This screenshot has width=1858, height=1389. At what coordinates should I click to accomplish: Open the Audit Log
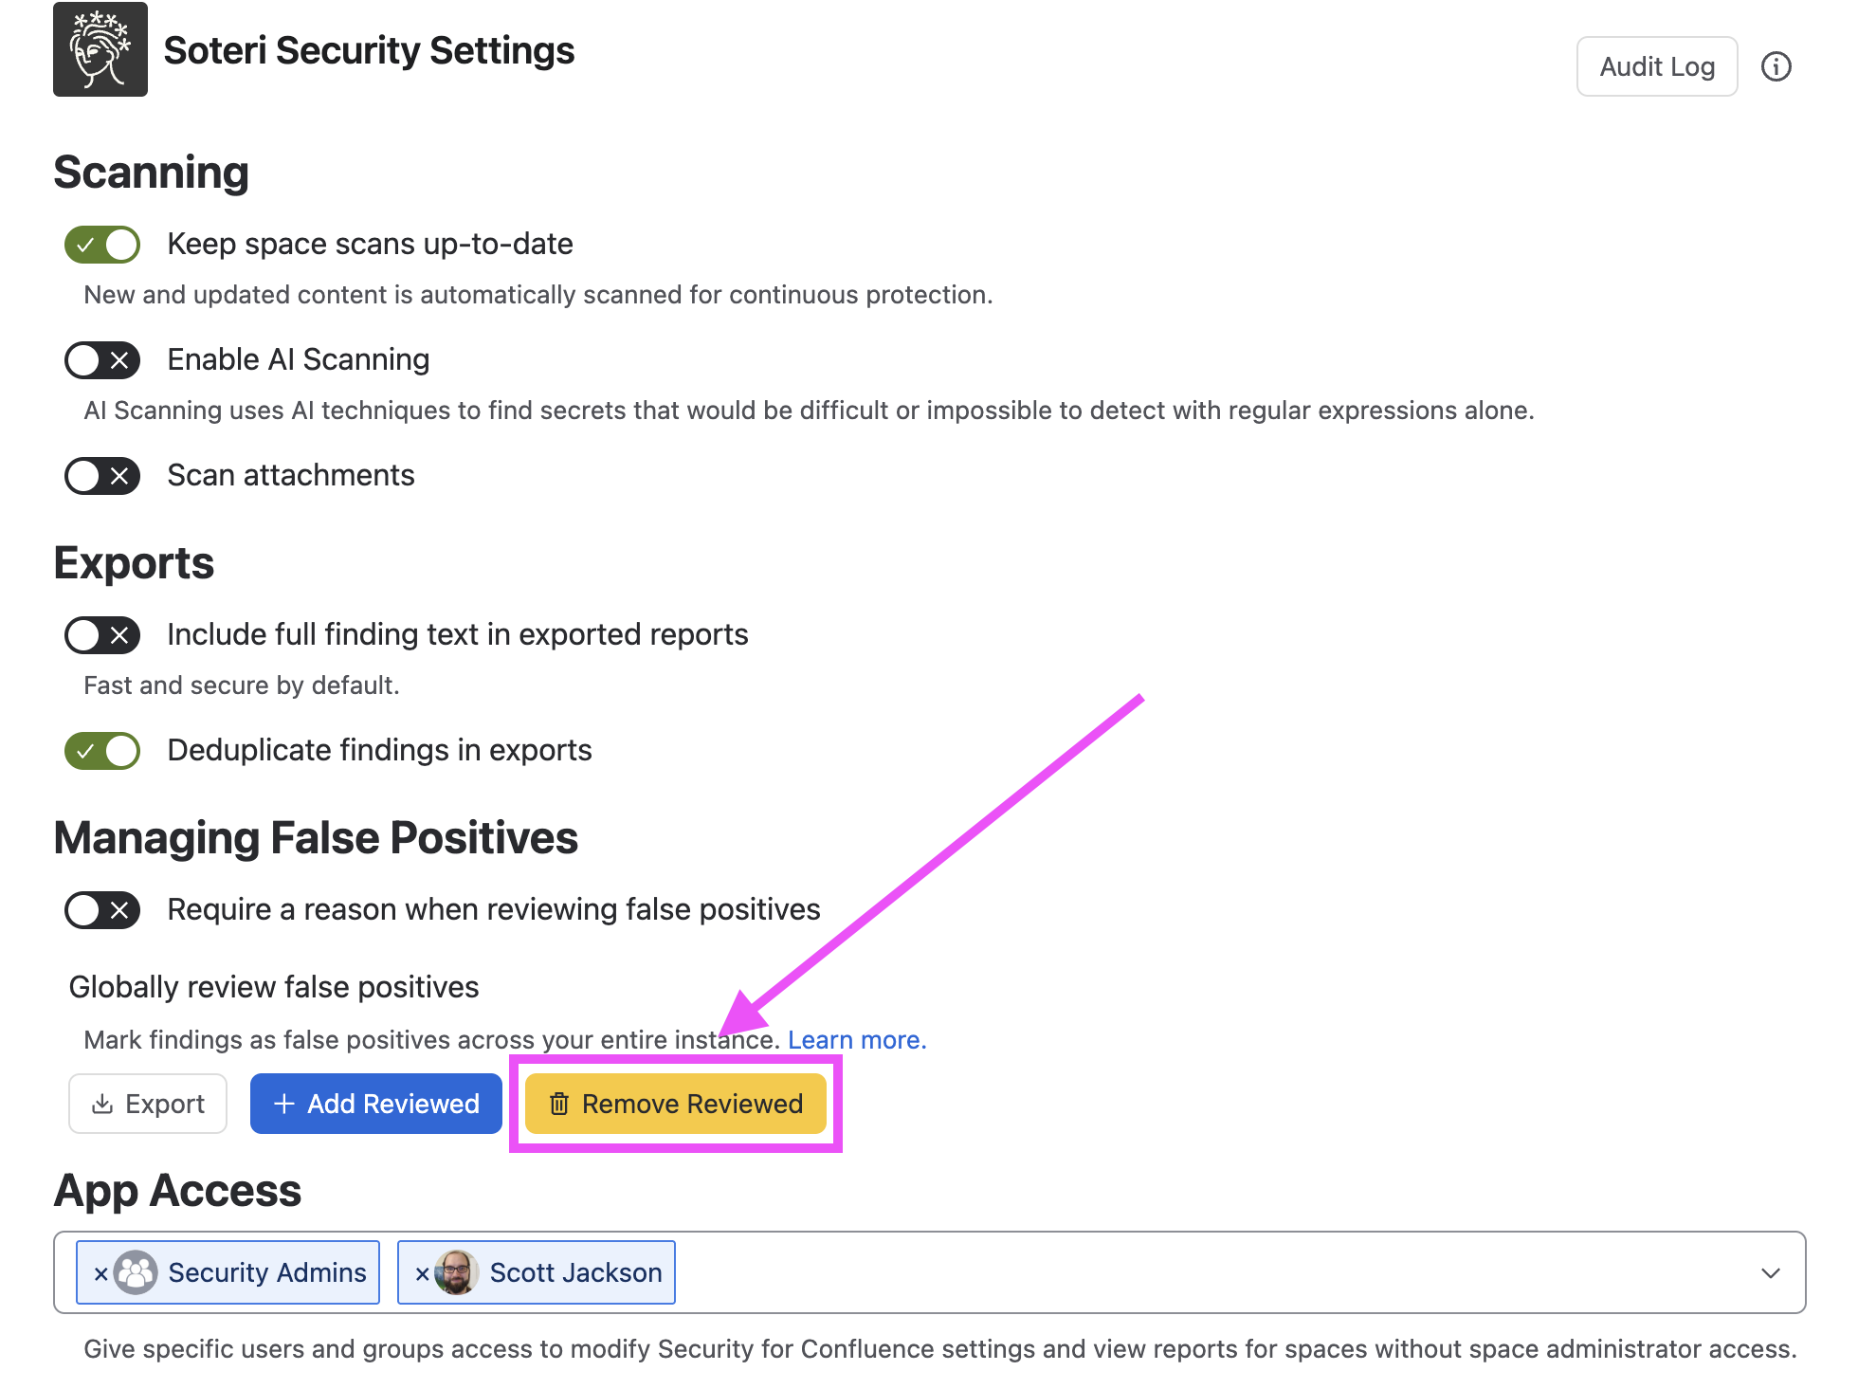(x=1657, y=66)
